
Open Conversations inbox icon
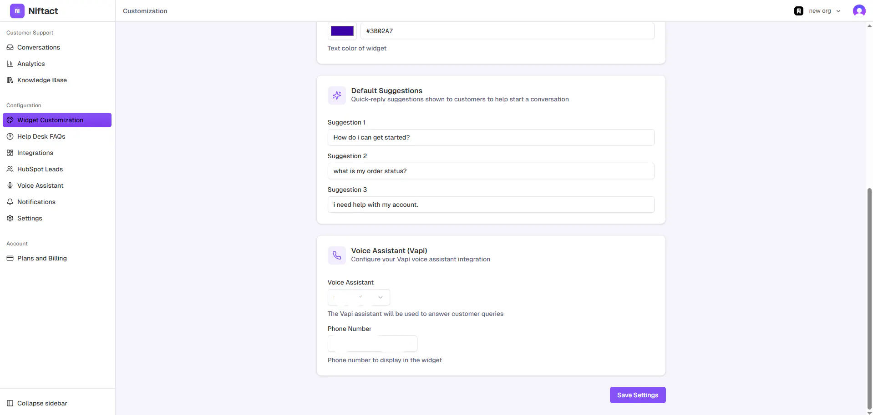pyautogui.click(x=10, y=47)
